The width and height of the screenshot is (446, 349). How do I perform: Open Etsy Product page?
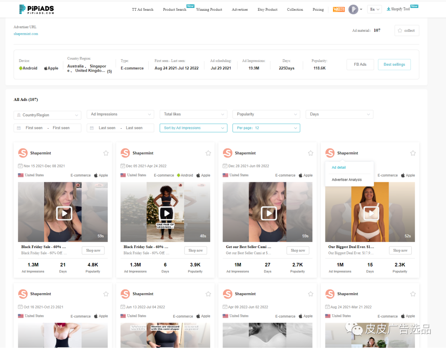267,10
